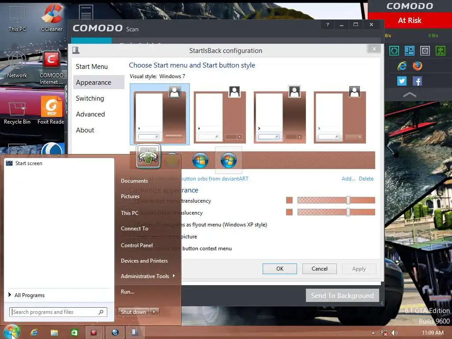The height and width of the screenshot is (339, 452).
Task: Open the This PC desktop icon
Action: click(x=17, y=18)
